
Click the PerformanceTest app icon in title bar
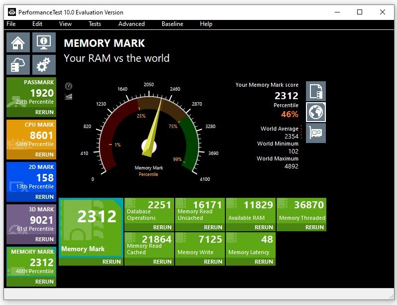(12, 12)
